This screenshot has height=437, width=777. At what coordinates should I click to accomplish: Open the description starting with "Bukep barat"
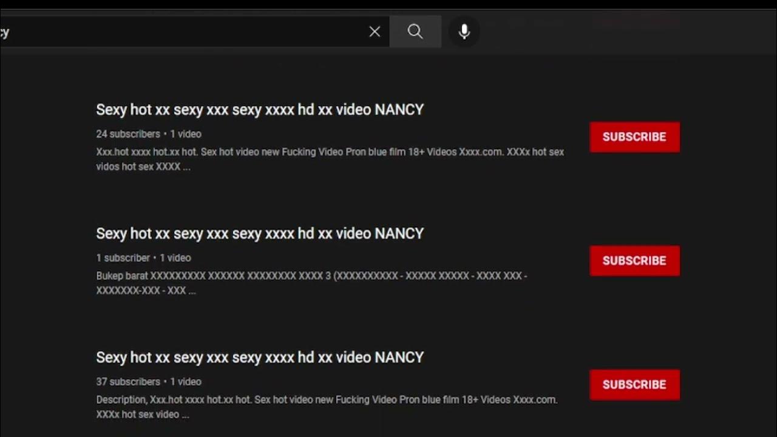[x=311, y=283]
